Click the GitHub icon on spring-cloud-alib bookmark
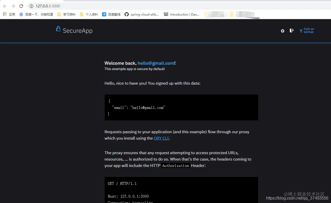Screen dimensions: 331x203 point(126,14)
